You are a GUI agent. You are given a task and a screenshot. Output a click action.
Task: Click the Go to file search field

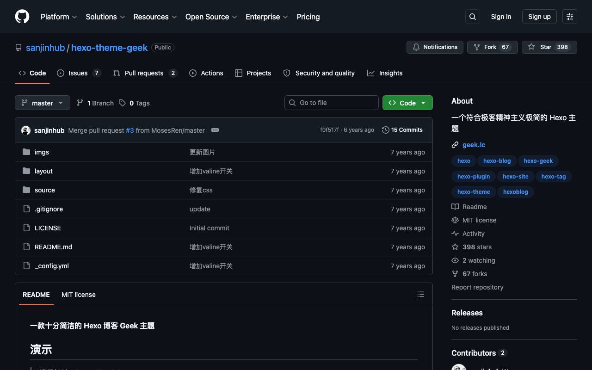pos(332,103)
